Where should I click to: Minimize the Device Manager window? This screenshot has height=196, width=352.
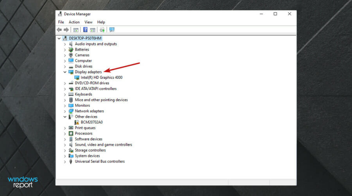click(261, 14)
